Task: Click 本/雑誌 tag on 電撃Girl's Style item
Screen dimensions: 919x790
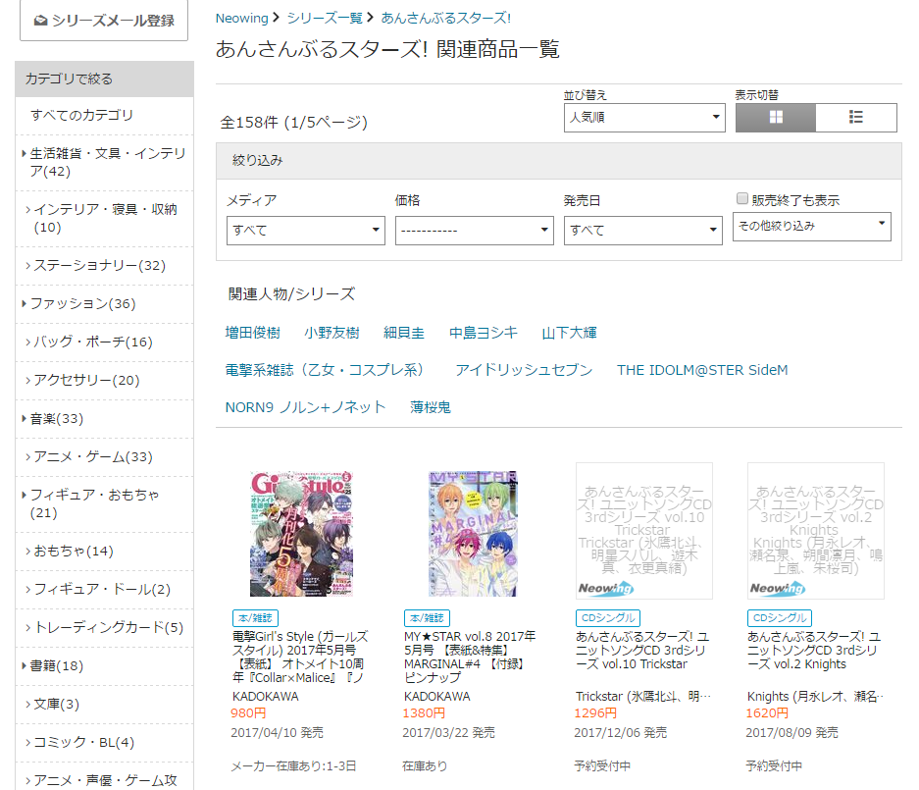Action: tap(255, 618)
